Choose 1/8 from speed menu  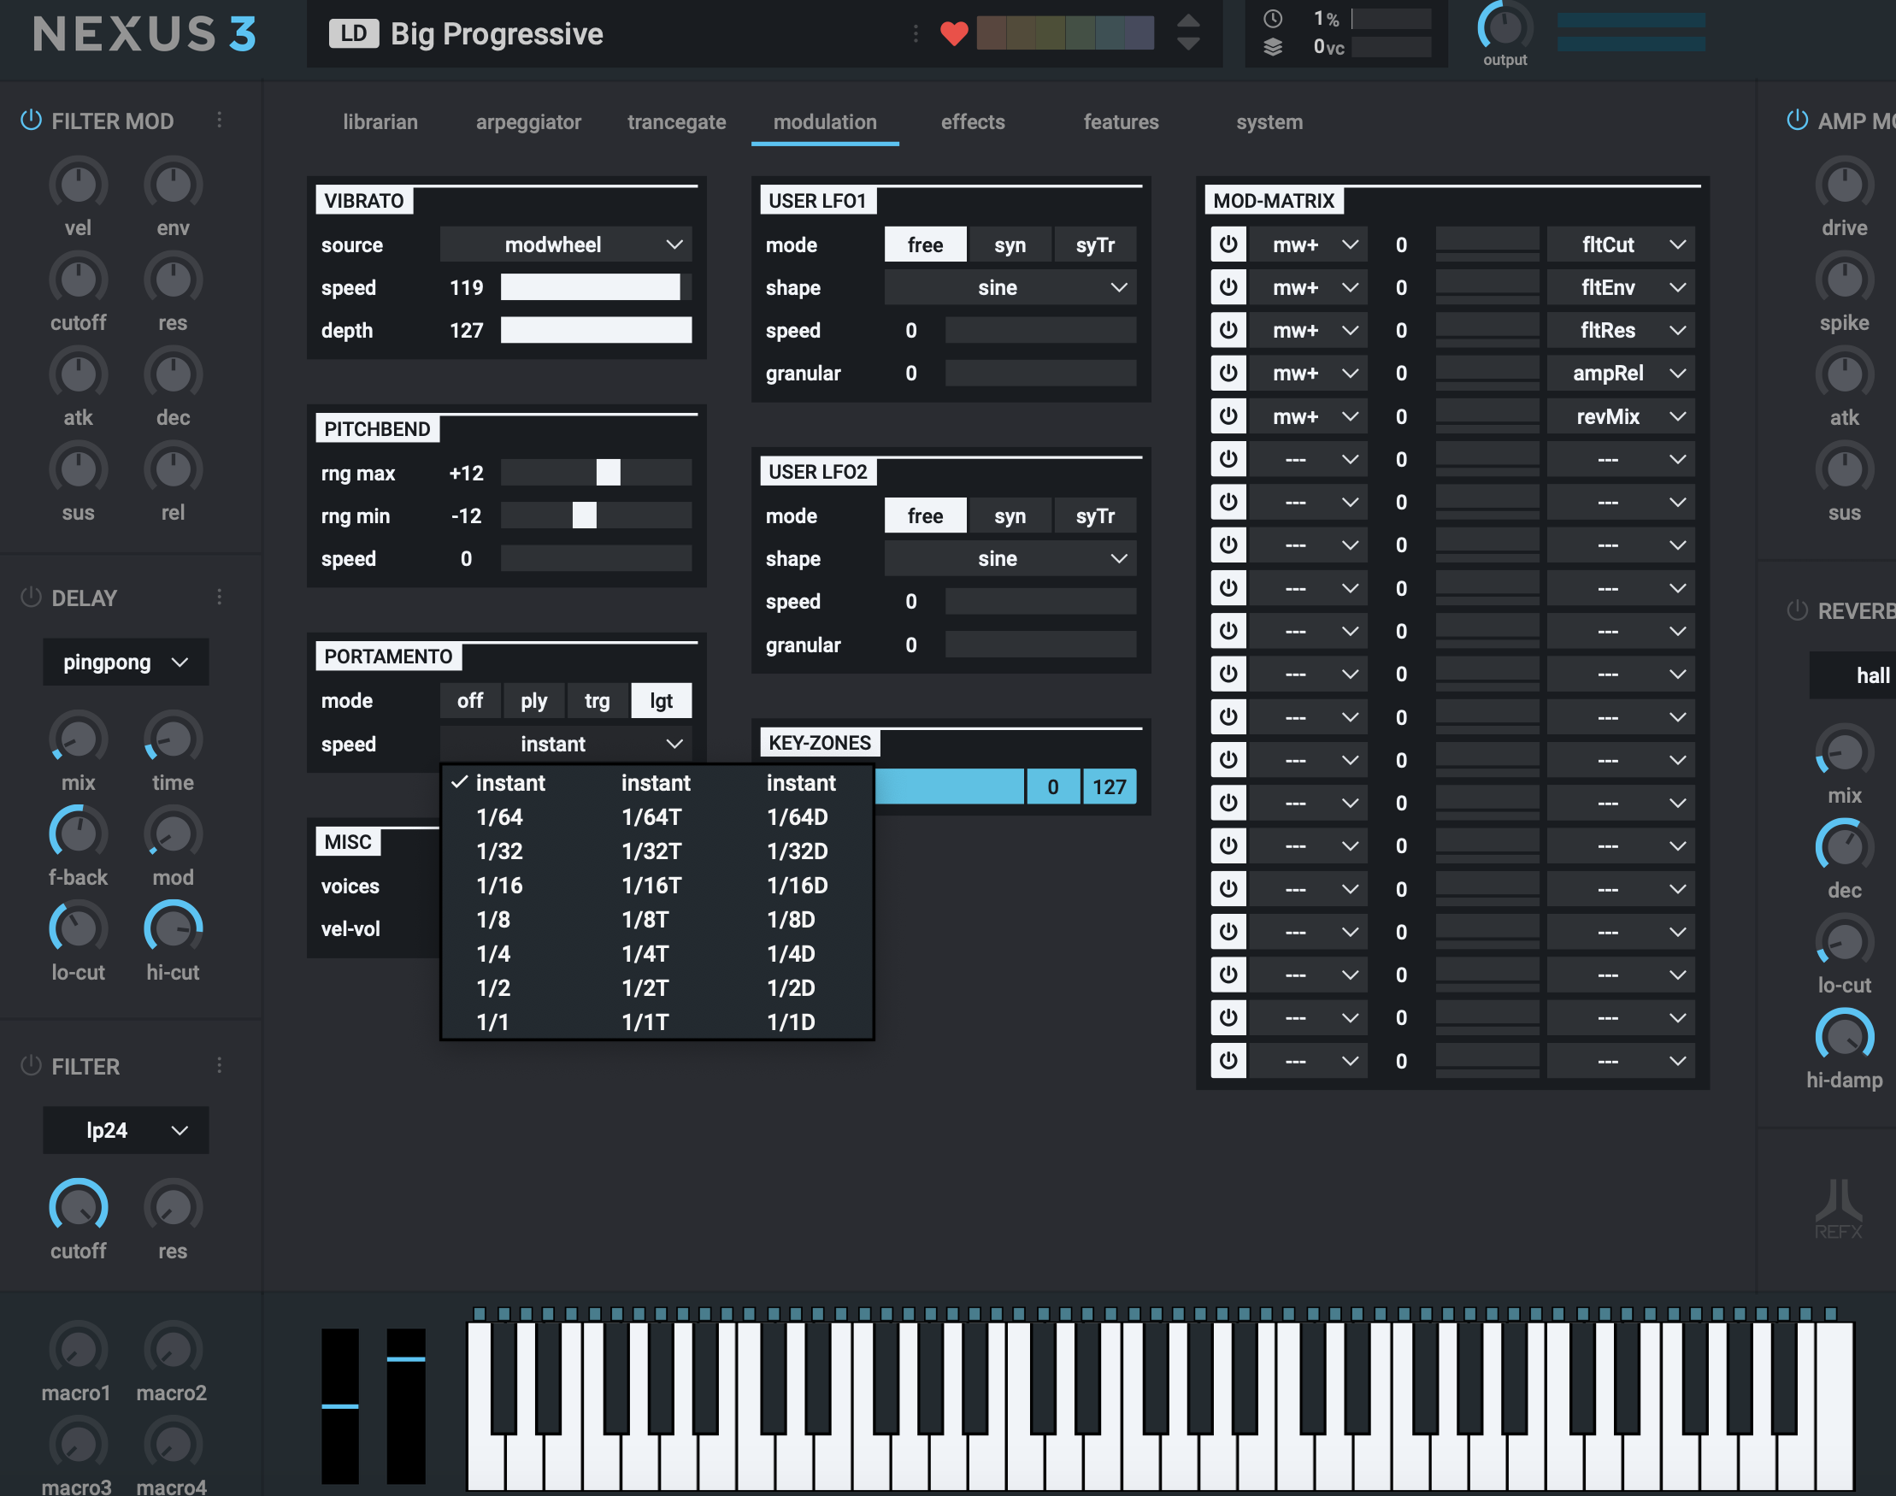coord(493,920)
